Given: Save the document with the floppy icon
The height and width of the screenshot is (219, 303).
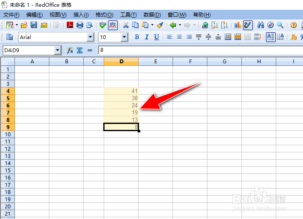Looking at the screenshot, I should coord(34,25).
